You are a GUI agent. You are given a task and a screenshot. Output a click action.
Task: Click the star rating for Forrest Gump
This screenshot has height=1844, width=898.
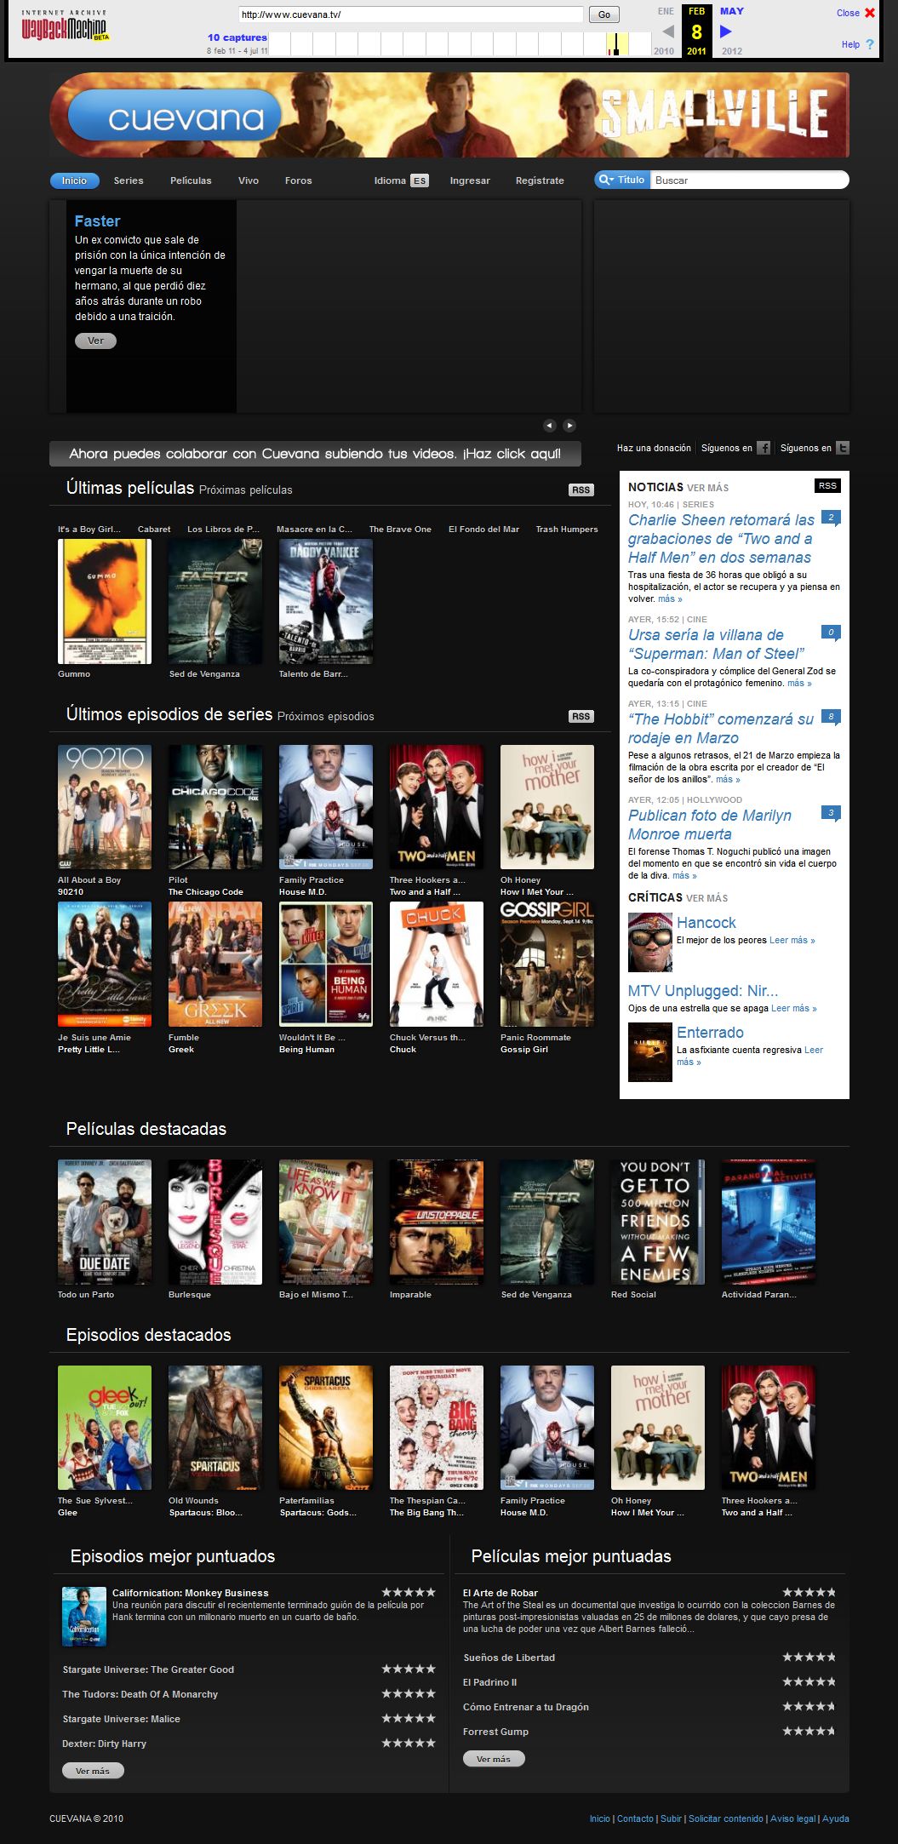point(809,1732)
